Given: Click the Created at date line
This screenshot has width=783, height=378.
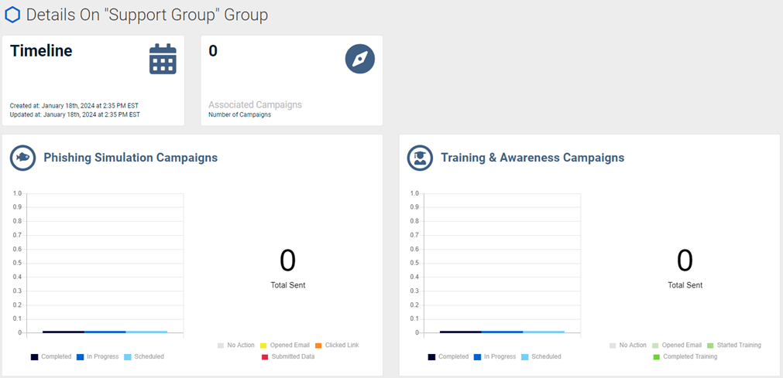Looking at the screenshot, I should pyautogui.click(x=74, y=106).
